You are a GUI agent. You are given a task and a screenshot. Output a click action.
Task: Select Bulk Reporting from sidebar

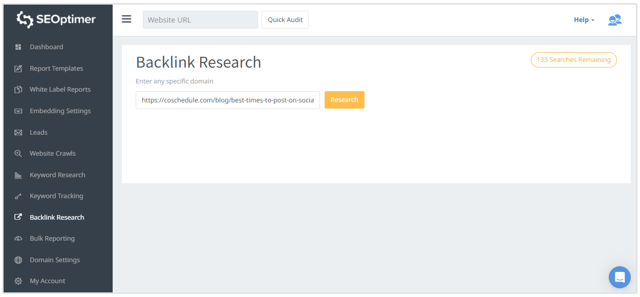click(x=52, y=239)
